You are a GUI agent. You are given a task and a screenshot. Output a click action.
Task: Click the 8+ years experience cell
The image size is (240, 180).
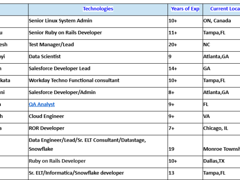pyautogui.click(x=185, y=93)
